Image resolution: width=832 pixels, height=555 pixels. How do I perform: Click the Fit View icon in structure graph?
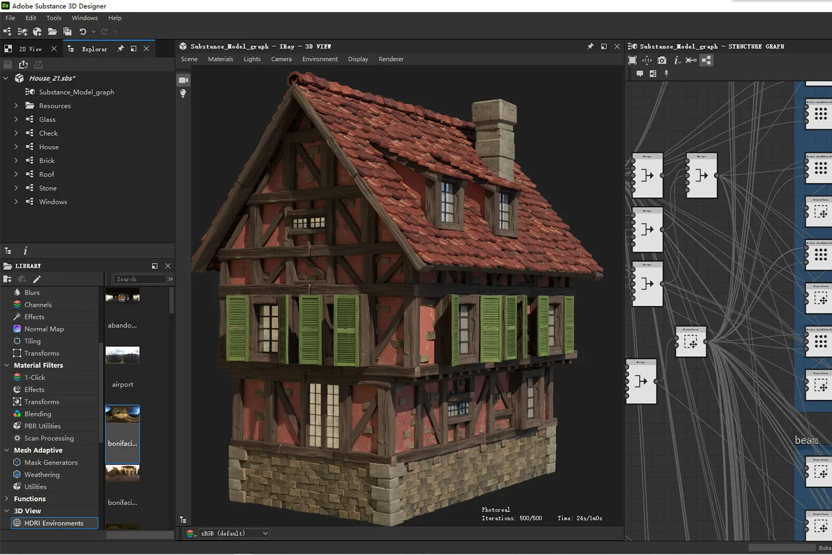pos(632,60)
